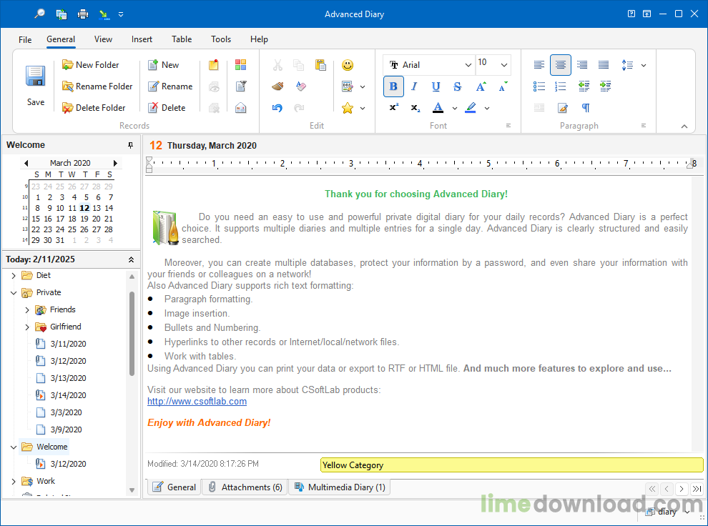Screen dimensions: 708x526
Task: Click the increase indent icon
Action: click(x=606, y=86)
